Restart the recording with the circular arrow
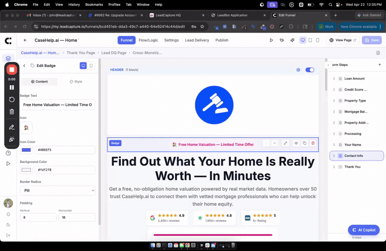 (x=12, y=99)
